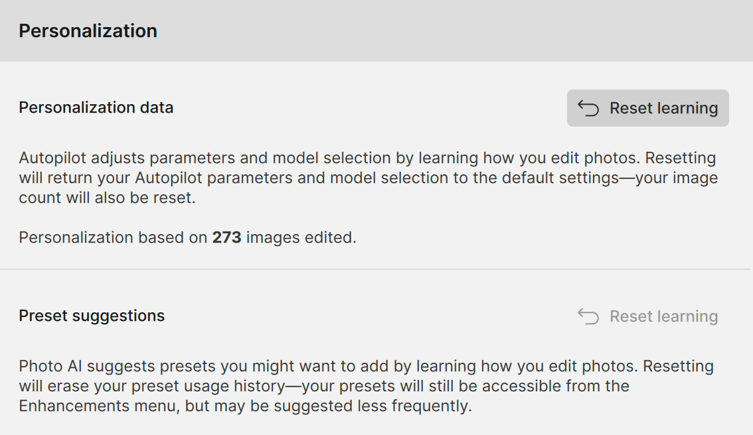753x435 pixels.
Task: Click the Reset learning button for Personalization data
Action: click(647, 108)
